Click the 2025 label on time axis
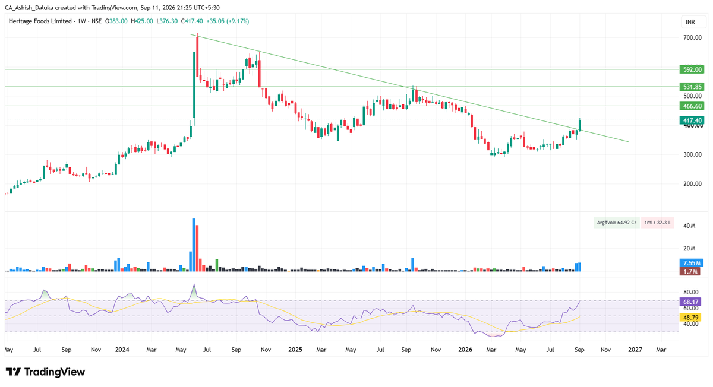The image size is (713, 387). click(295, 350)
